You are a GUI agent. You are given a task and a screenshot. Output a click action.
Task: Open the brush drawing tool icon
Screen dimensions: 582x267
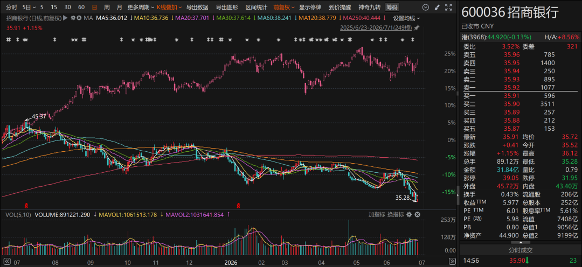click(x=437, y=7)
